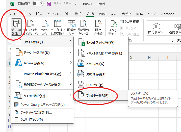Viewport: 181px width, 132px height.
Task: Select column G header
Action: 131,58
